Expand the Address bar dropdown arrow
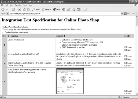 tap(122, 14)
